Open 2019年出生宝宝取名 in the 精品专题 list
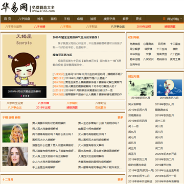Screen dimensions: 184x184 coord(167,170)
